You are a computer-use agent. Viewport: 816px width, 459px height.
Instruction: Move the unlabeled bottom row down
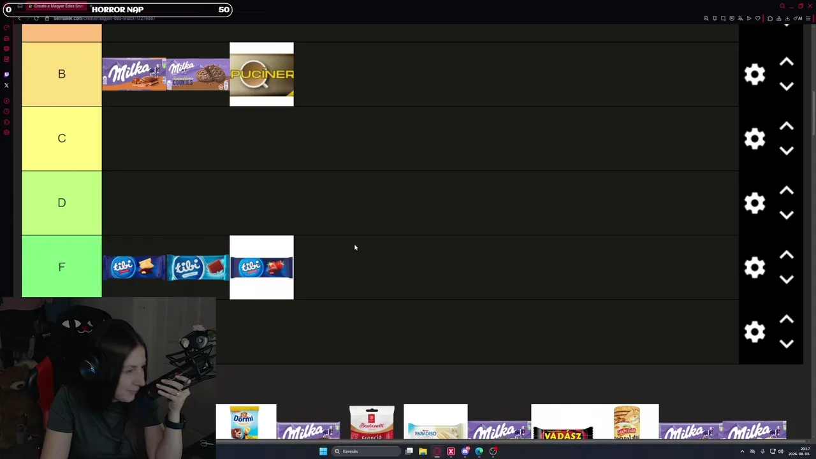(x=787, y=344)
